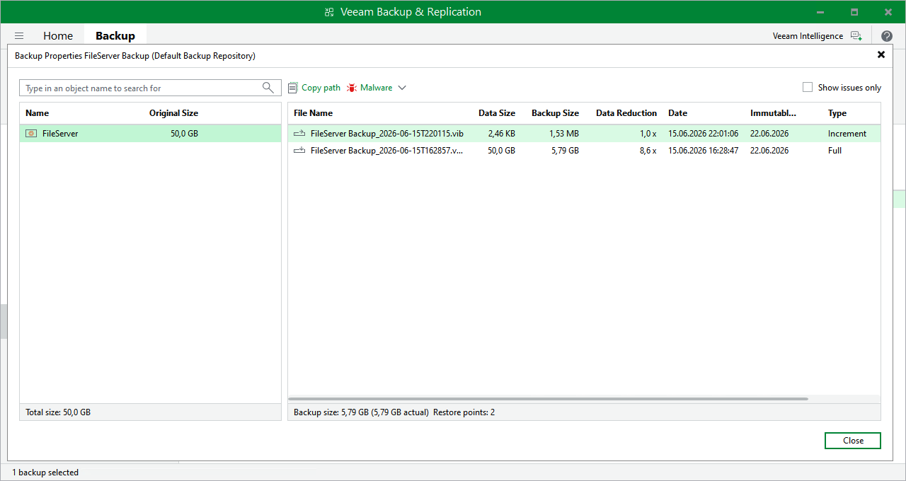
Task: Click the horizontal scrollbar in file list
Action: (x=549, y=399)
